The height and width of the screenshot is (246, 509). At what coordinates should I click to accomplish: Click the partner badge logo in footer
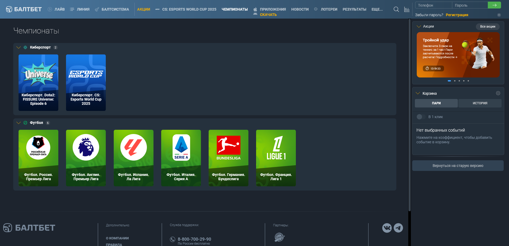pos(279,237)
